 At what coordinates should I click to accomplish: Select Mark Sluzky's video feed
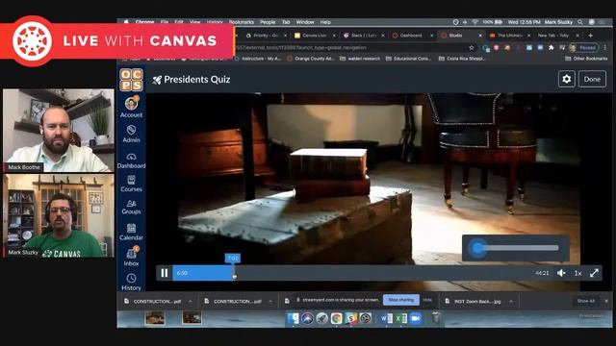pyautogui.click(x=59, y=215)
